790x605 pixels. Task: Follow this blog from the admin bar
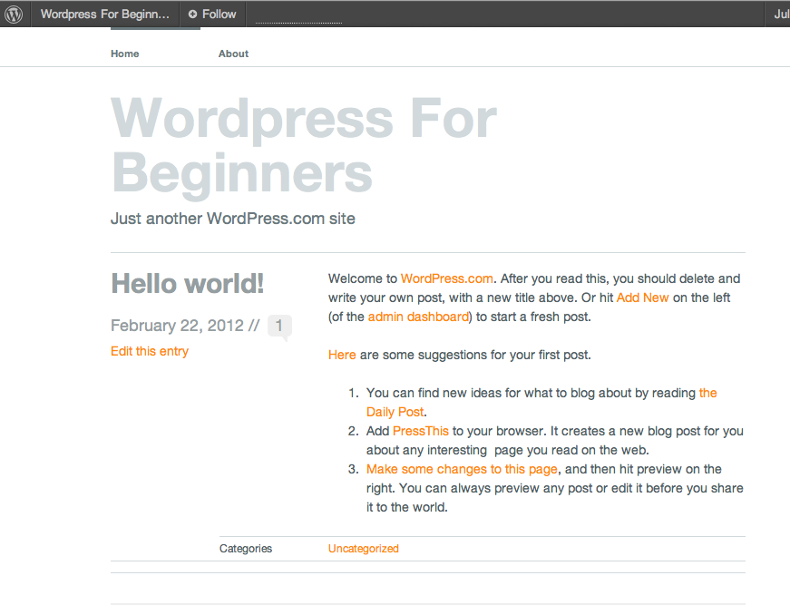pos(212,15)
